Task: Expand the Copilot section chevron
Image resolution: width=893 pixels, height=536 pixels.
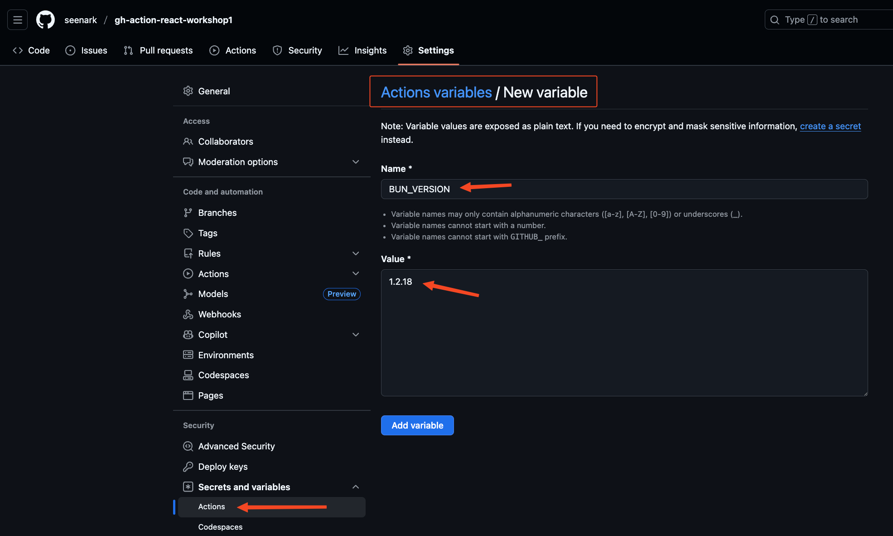Action: tap(356, 335)
